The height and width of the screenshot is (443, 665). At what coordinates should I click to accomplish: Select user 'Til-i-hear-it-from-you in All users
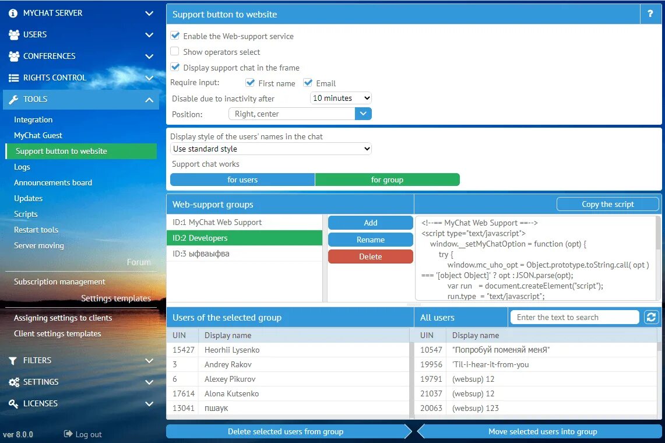click(x=536, y=364)
